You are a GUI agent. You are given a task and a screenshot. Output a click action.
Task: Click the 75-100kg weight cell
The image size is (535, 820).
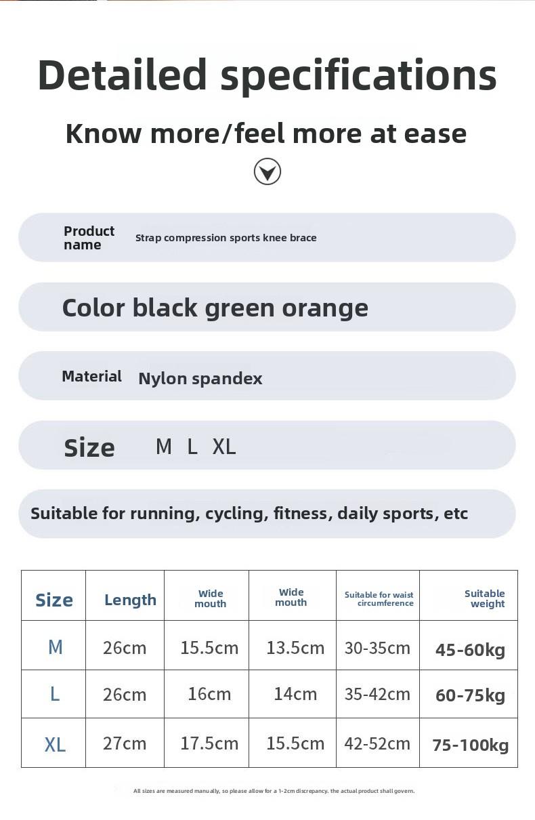[x=470, y=745]
